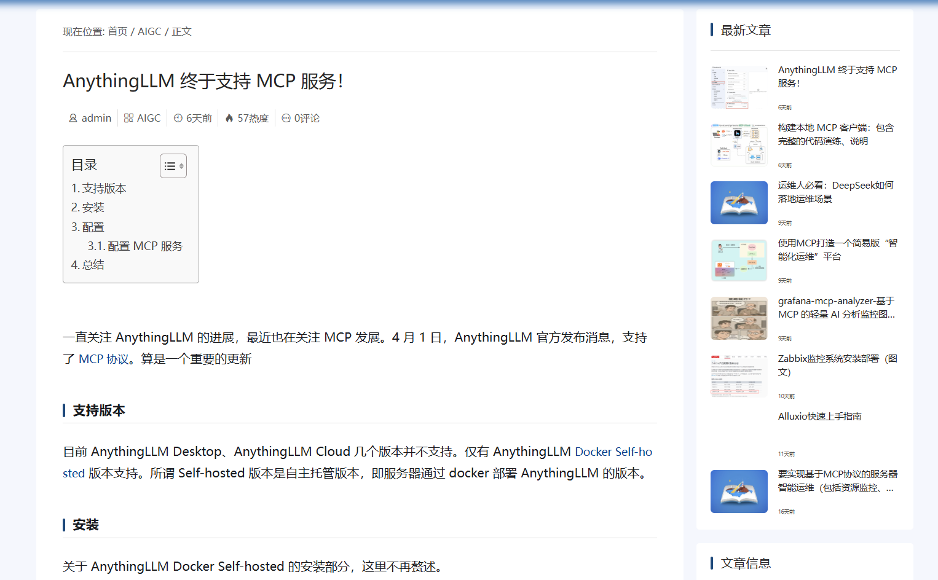
Task: Open thumbnail for 要实现基于MCP协议的服务器智能运维 article
Action: click(x=739, y=492)
